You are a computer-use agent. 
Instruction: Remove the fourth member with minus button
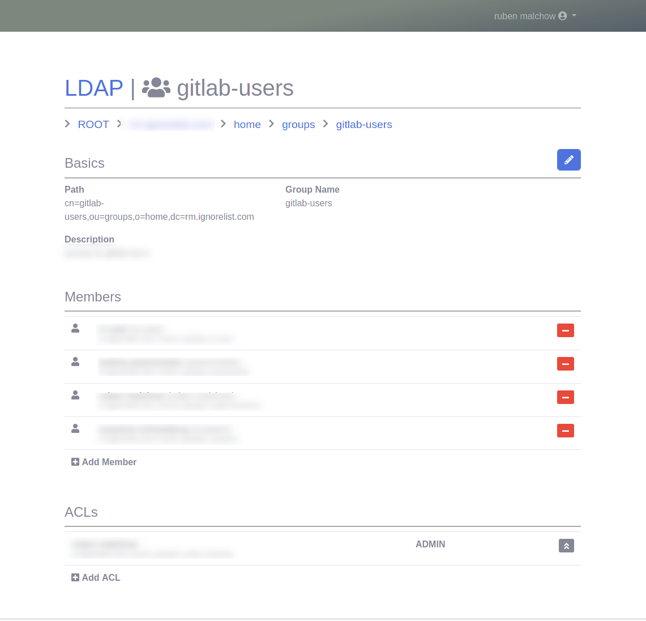(x=565, y=431)
